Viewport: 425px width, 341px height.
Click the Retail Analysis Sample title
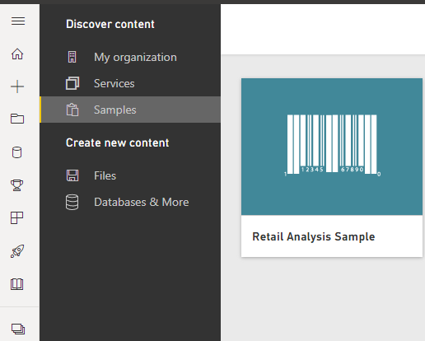click(314, 236)
